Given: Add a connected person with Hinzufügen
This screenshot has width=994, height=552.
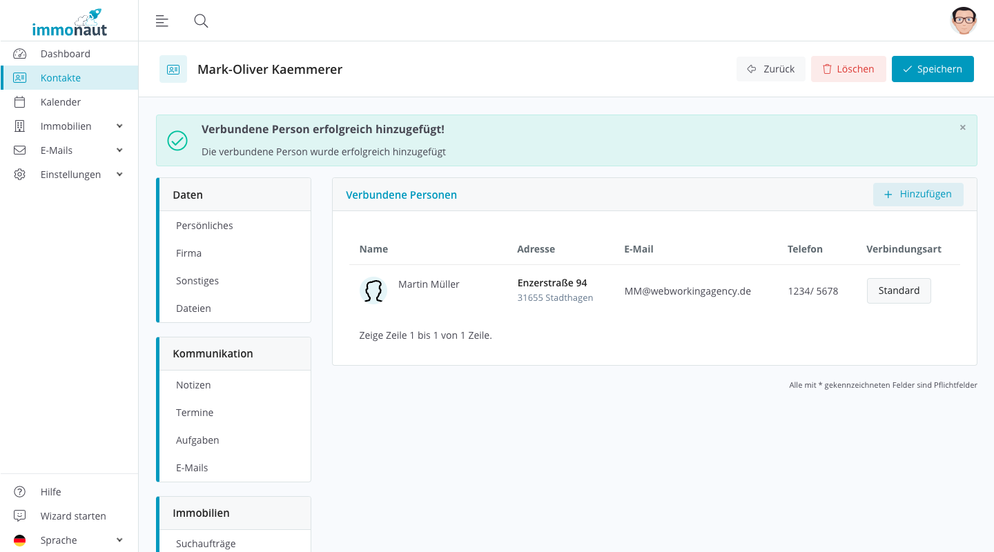Looking at the screenshot, I should point(917,195).
